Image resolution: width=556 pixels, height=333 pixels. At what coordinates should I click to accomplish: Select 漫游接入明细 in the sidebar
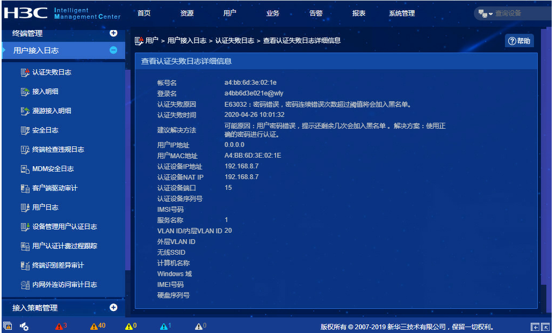click(x=52, y=111)
